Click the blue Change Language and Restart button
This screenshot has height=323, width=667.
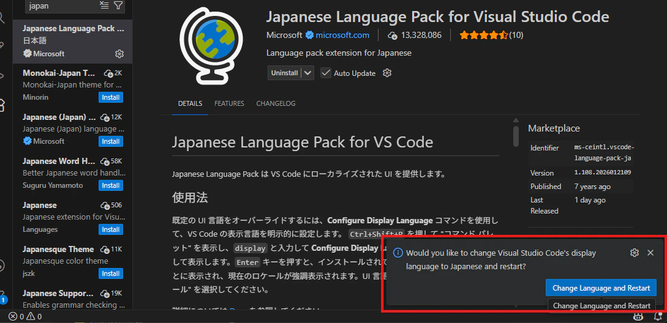(601, 288)
